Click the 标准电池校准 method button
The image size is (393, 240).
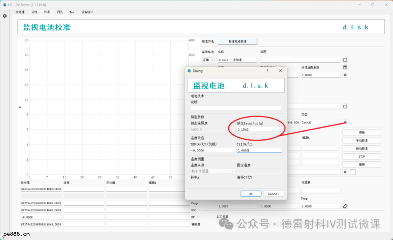[237, 42]
